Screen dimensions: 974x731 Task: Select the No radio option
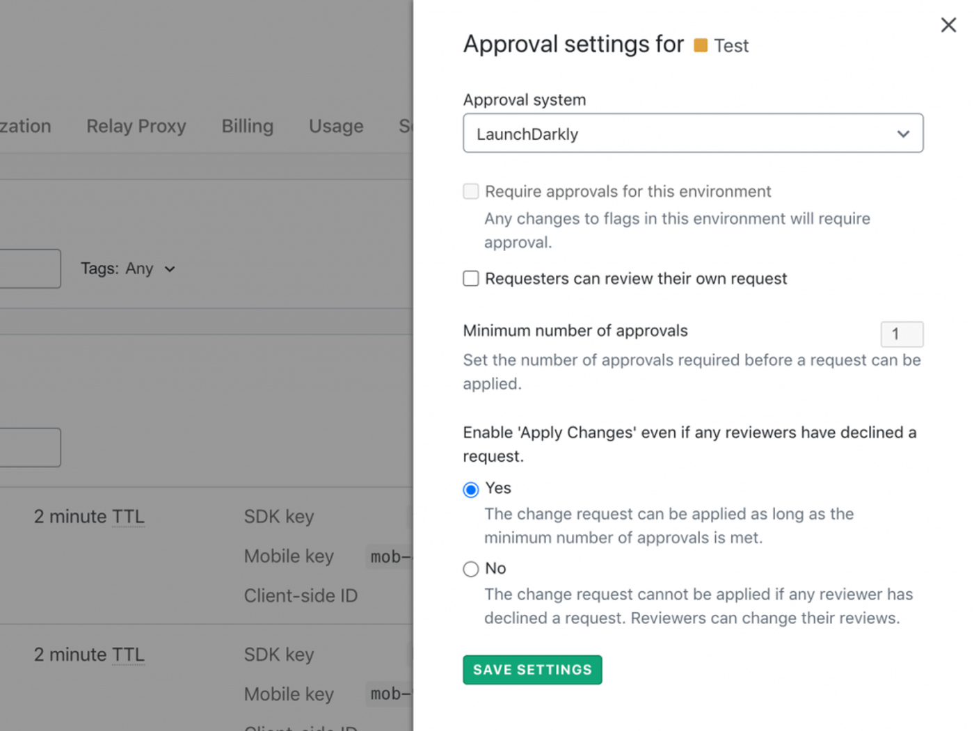(471, 570)
